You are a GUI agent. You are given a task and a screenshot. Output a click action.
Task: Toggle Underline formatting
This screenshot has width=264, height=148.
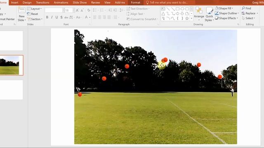(x=57, y=17)
